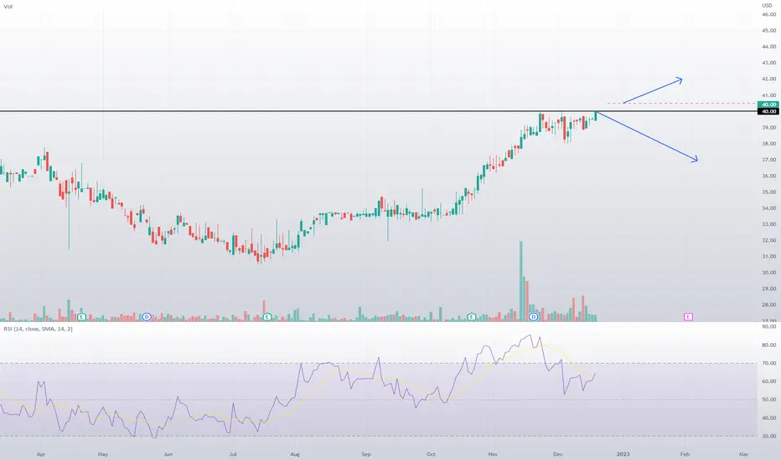Viewport: 781px width, 460px height.
Task: Click the 45.00 price axis label
Action: point(768,30)
